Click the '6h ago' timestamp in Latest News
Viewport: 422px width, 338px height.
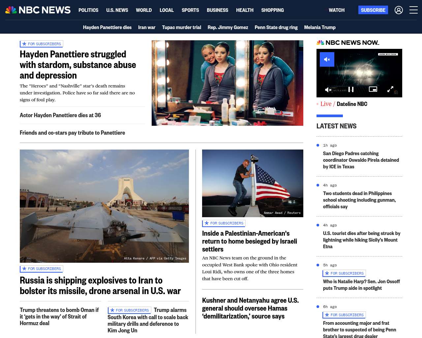point(330,307)
